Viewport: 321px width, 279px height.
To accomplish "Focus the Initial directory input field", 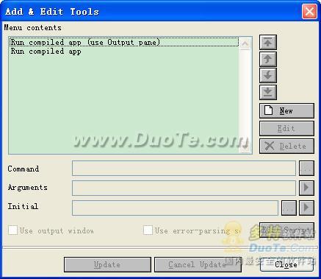I will click(x=175, y=208).
